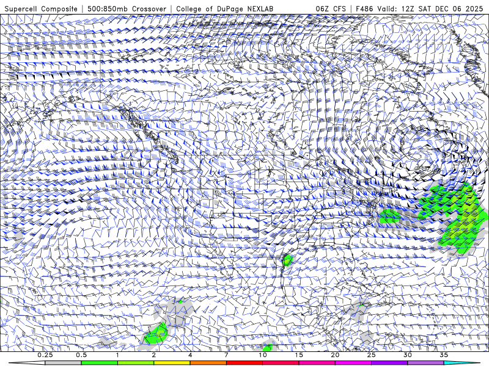Click the "Valid: 12Z SAT DEC 06 2025" text
The width and height of the screenshot is (489, 366).
pos(430,9)
